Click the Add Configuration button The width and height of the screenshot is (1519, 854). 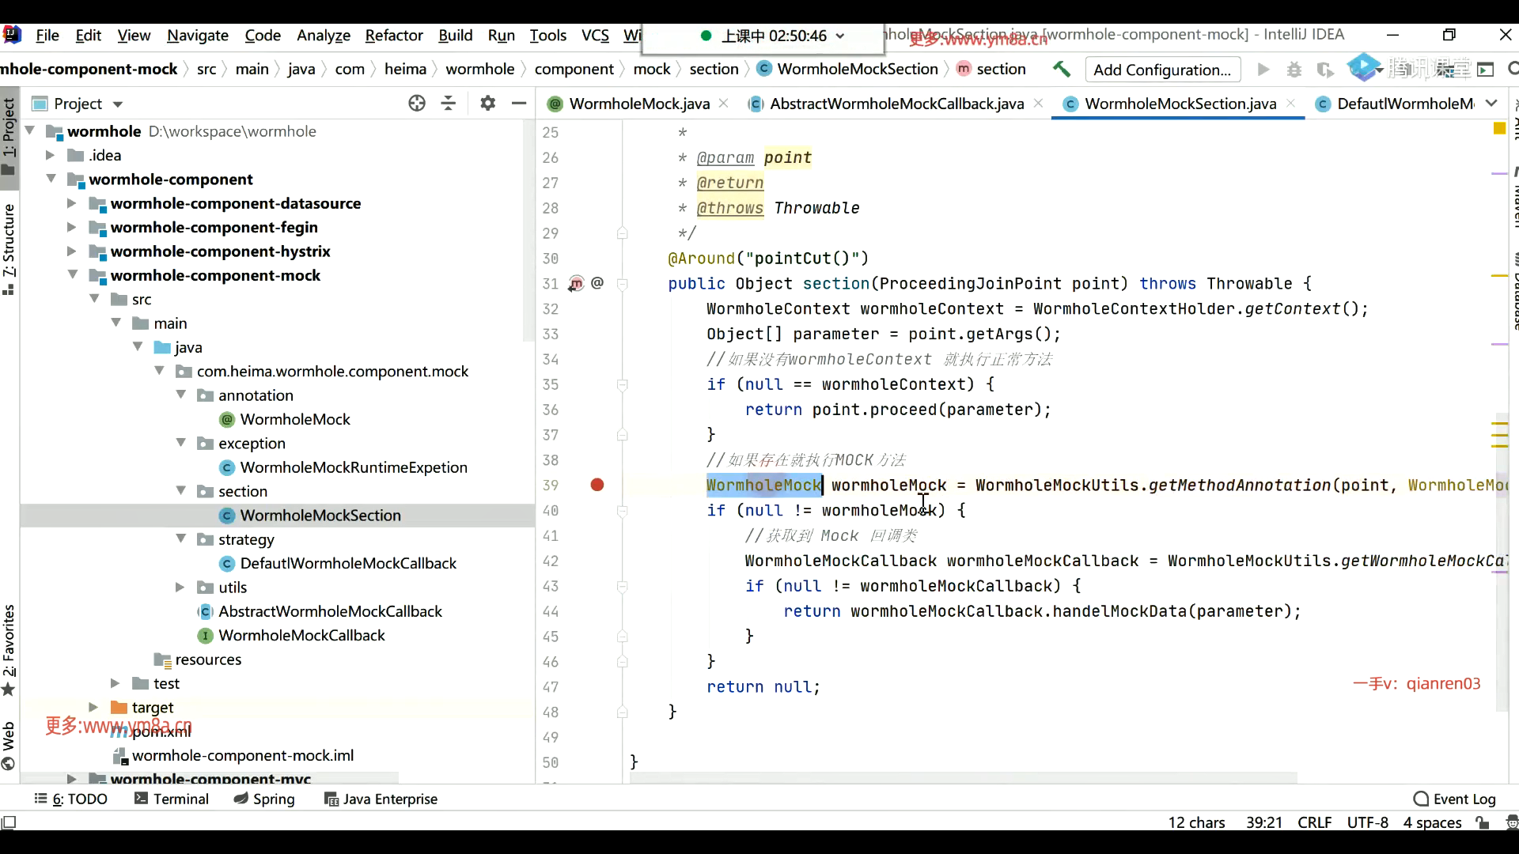[1161, 70]
